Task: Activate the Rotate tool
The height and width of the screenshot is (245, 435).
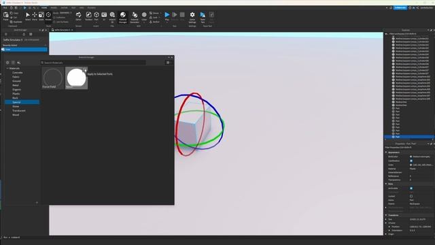Action: tap(48, 16)
